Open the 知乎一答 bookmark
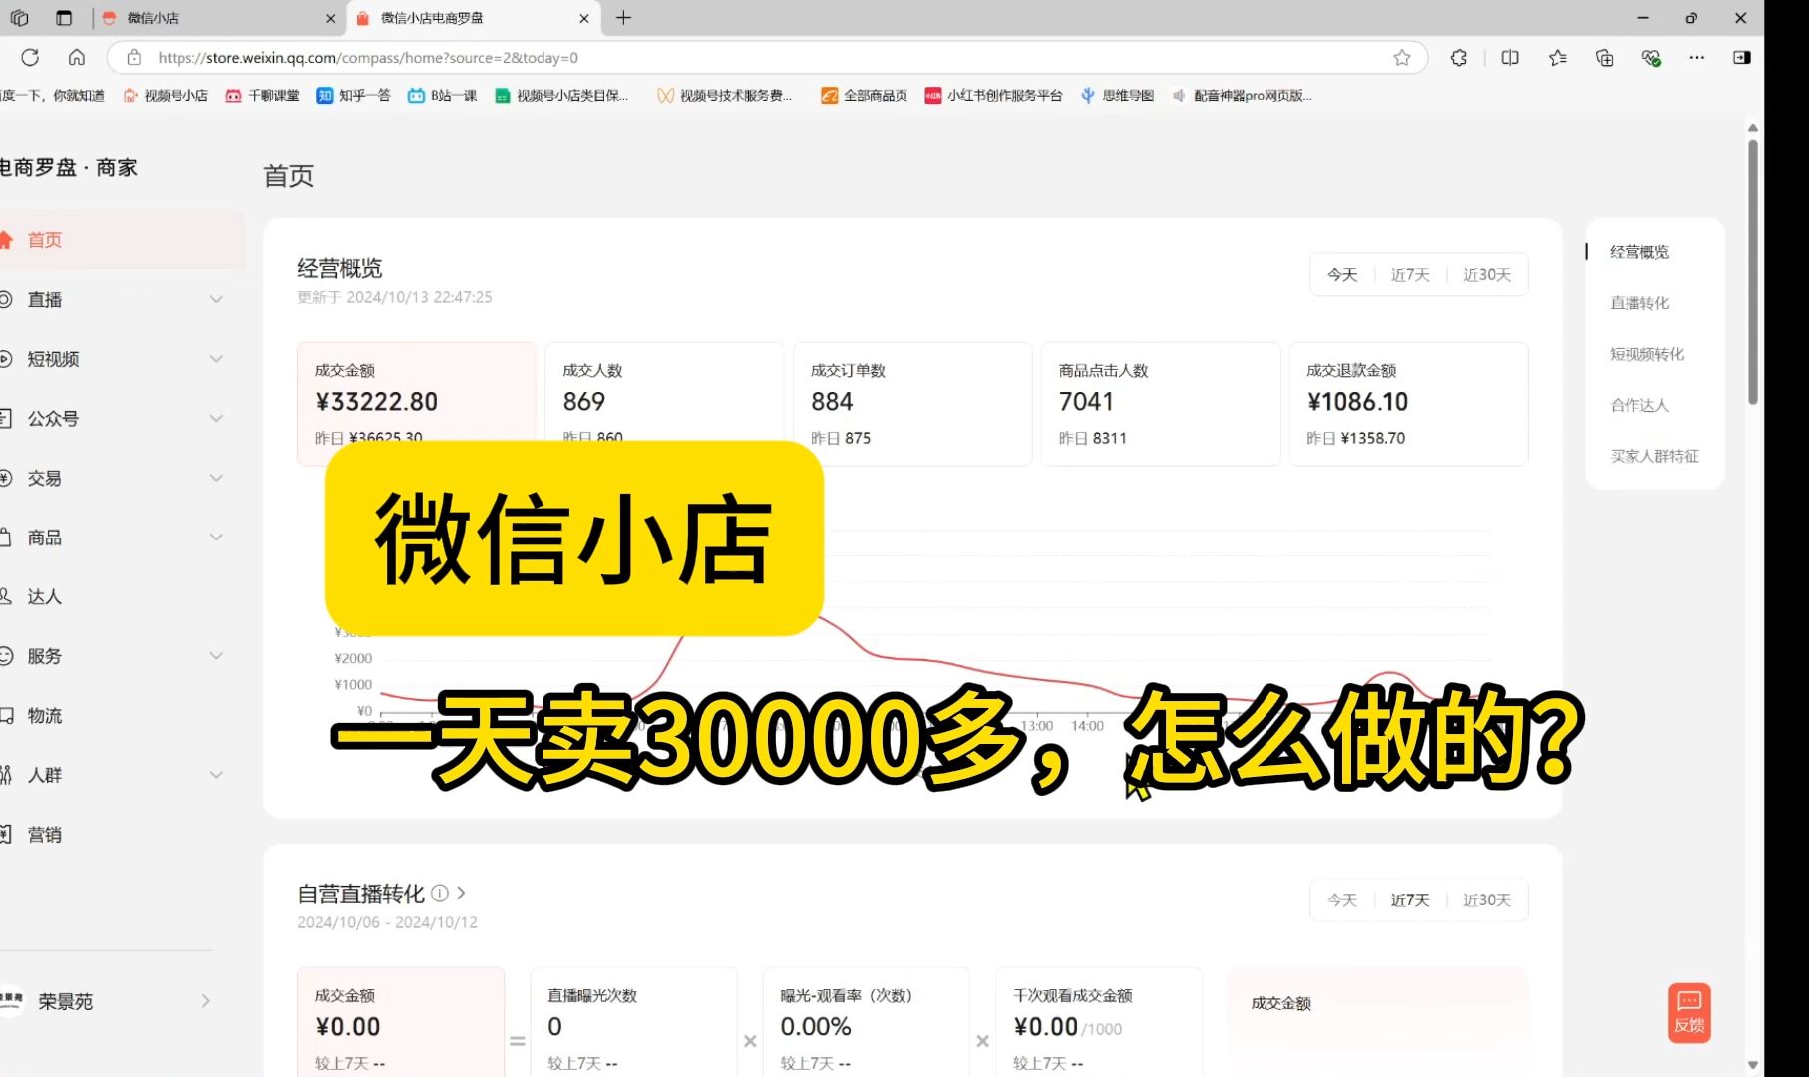 click(x=353, y=96)
